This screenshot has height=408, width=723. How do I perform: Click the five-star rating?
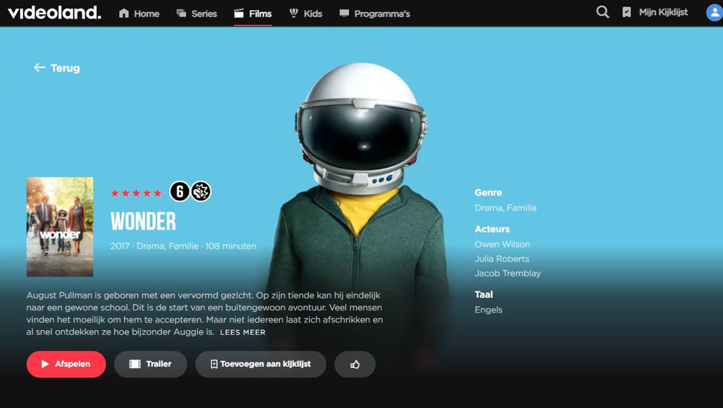pos(136,193)
